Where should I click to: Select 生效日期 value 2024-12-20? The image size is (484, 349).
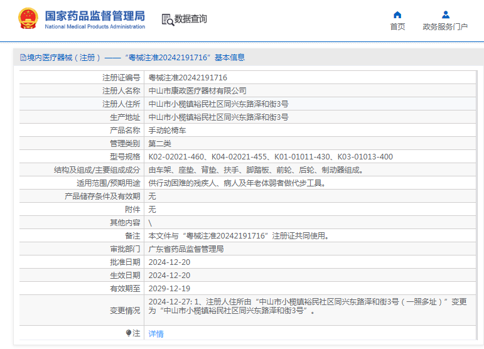pos(169,276)
